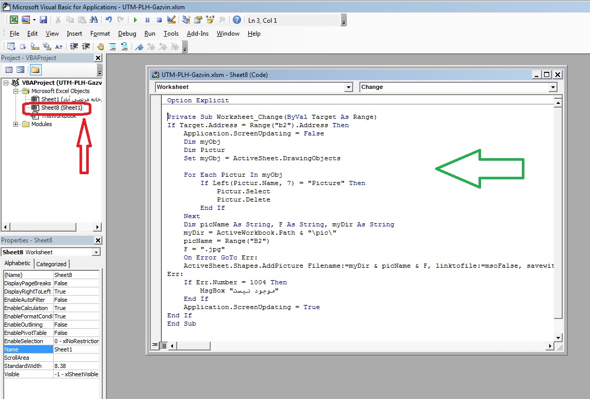Viewport: 590px width, 399px height.
Task: Click the Reset stop icon
Action: 159,20
